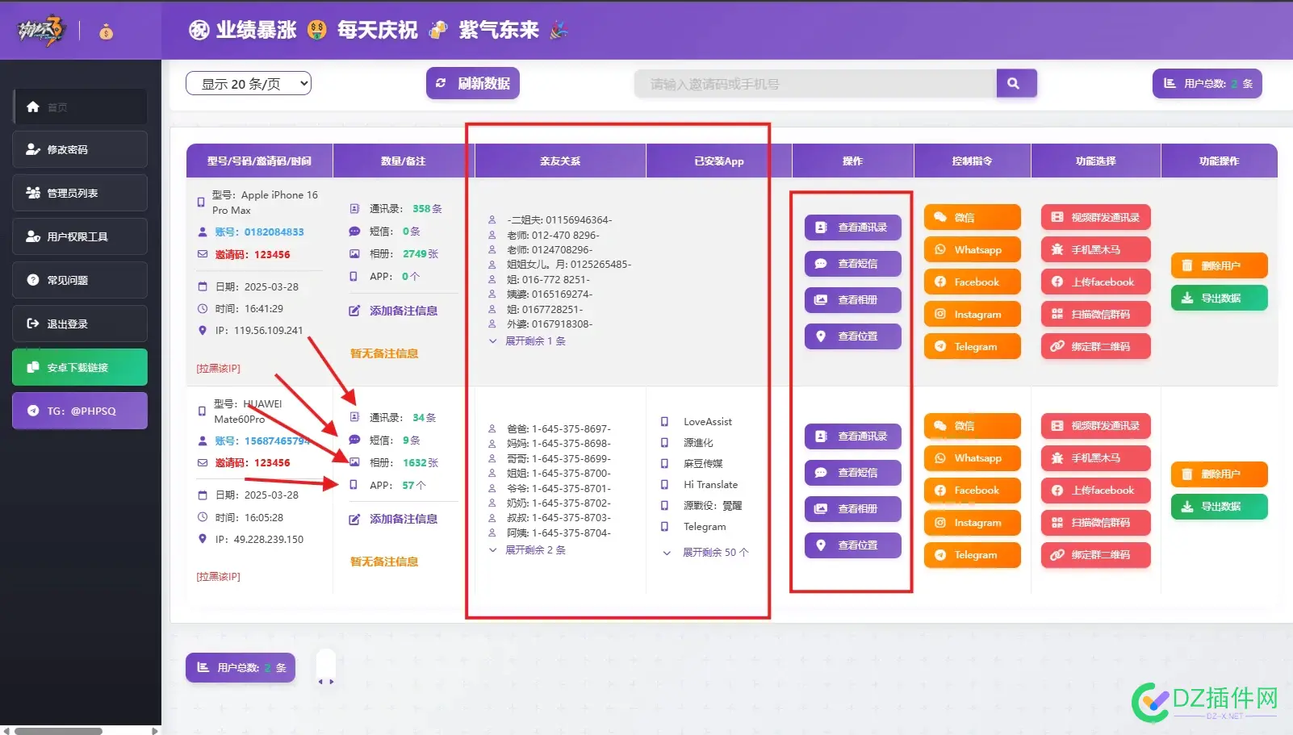1293x735 pixels.
Task: Click the search magnifier icon
Action: [x=1016, y=82]
